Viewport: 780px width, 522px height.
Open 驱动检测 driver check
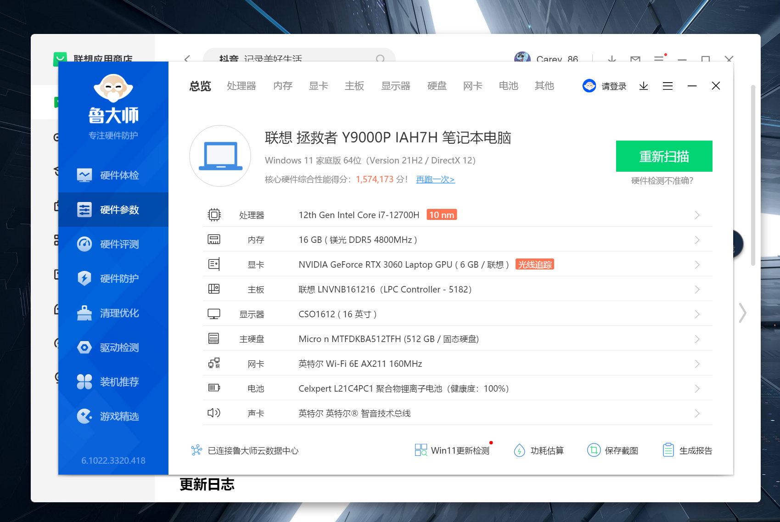pos(113,347)
